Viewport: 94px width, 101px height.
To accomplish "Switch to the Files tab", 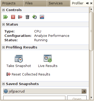I will (x=29, y=3).
